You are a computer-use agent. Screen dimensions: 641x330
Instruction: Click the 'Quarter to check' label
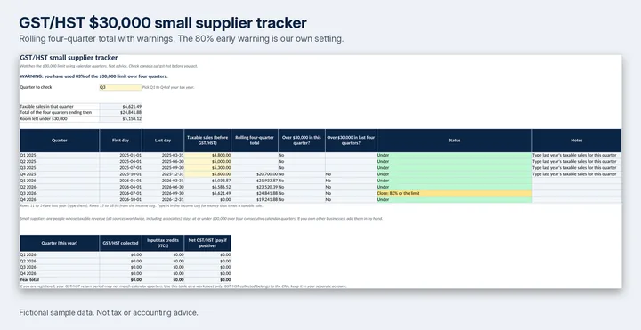pos(36,87)
